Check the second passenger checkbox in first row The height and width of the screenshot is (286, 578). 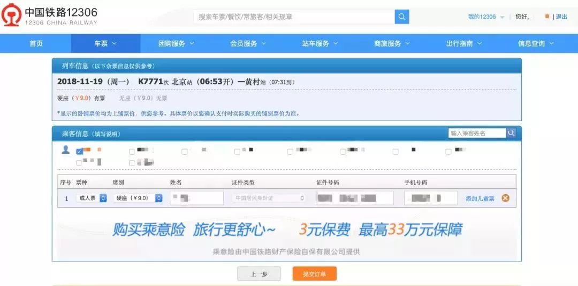tap(132, 152)
